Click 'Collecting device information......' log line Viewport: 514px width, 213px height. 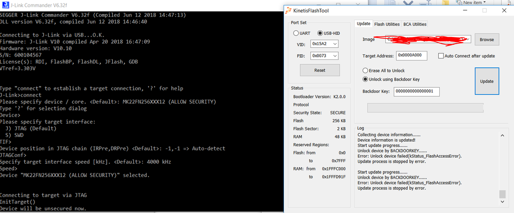389,134
